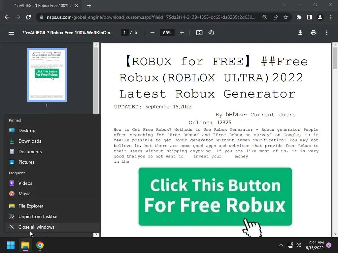Close the Robux Free tab
The image size is (338, 253).
(77, 6)
